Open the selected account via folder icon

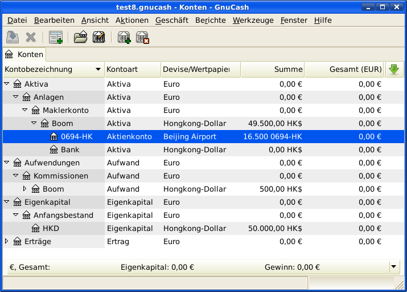[81, 38]
